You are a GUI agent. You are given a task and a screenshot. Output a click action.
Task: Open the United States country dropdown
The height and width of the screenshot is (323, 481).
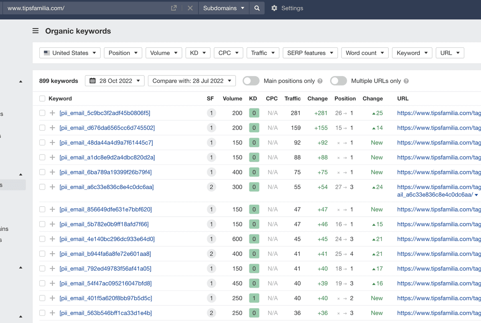[x=70, y=53]
